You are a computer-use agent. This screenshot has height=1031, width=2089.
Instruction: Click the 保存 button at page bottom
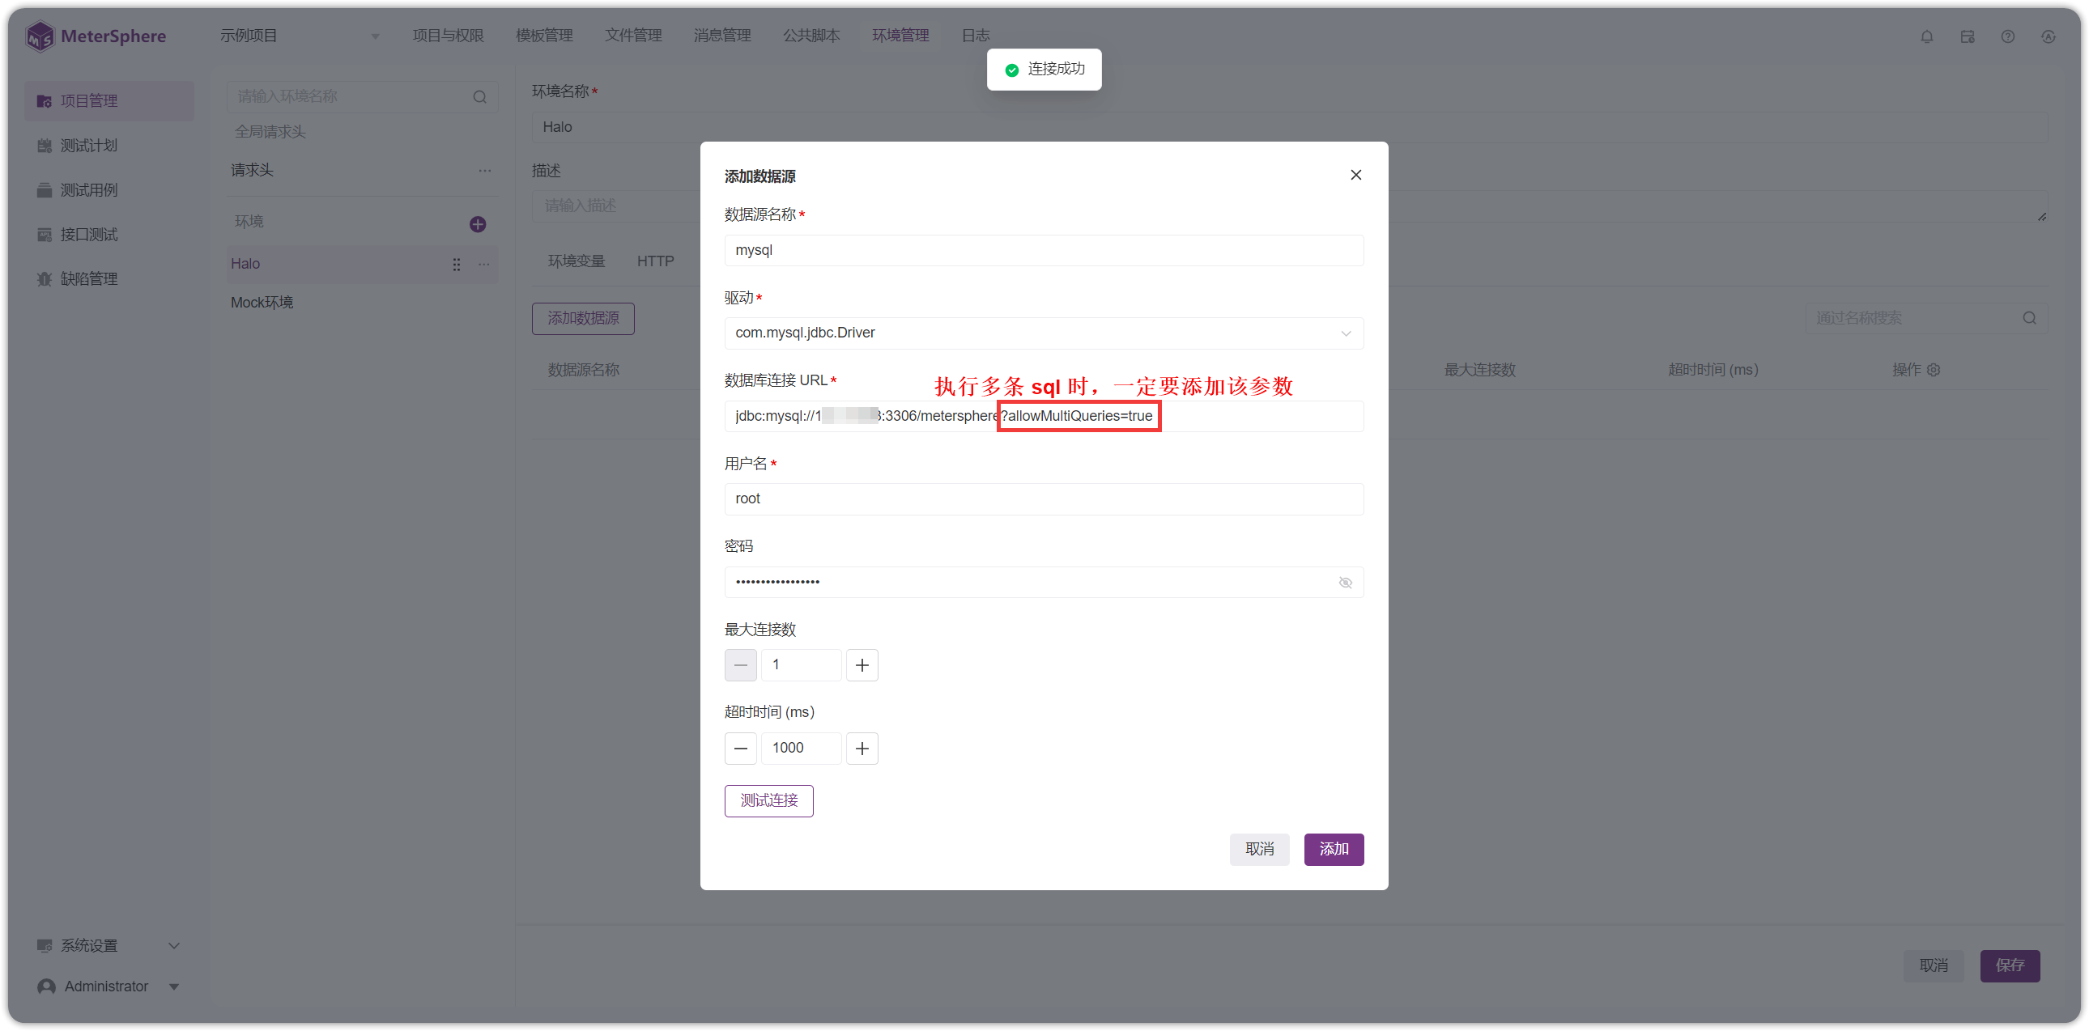(2010, 966)
